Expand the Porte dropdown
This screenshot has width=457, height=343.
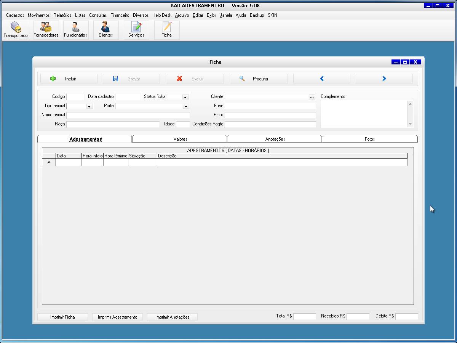pos(186,106)
